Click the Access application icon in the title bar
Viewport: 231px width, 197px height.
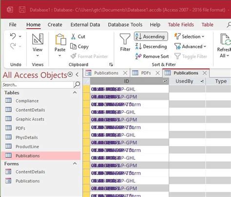click(x=10, y=10)
